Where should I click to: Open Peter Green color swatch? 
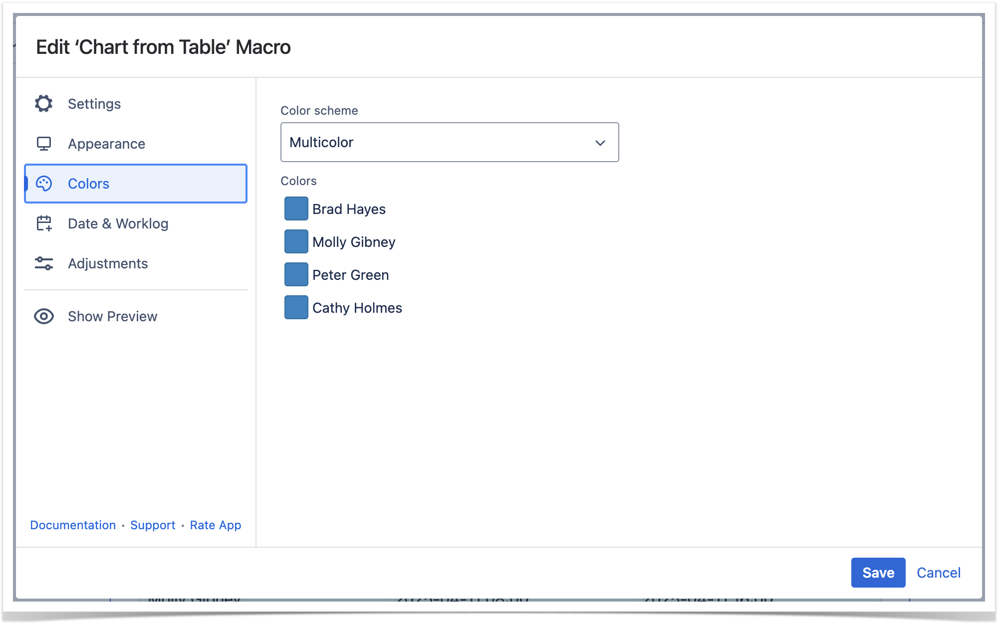tap(296, 274)
